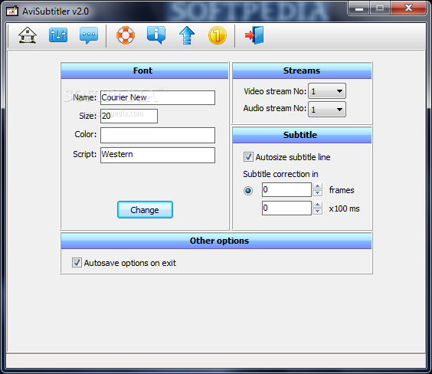Click the blue up arrow update icon
Viewport: 432px width, 374px height.
tap(187, 35)
